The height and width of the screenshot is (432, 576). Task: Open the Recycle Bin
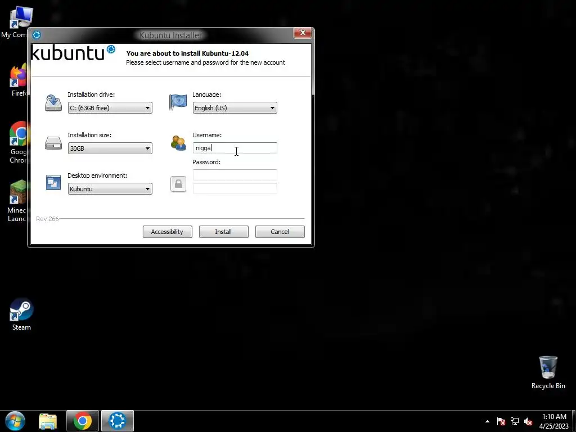point(548,372)
